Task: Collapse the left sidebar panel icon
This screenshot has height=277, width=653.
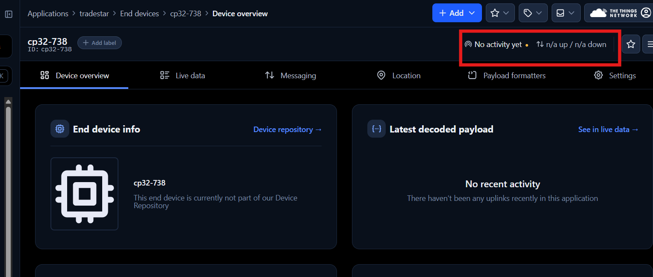Action: [9, 14]
